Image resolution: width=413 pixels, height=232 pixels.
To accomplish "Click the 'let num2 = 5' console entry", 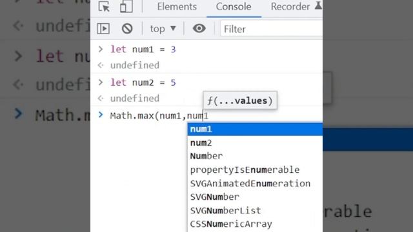I will [143, 82].
